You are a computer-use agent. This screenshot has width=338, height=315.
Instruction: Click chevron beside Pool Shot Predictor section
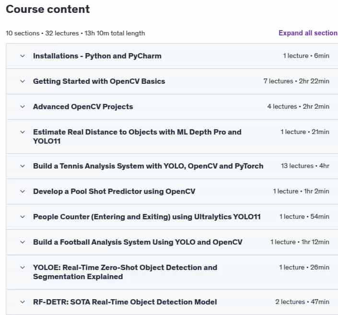pos(23,191)
